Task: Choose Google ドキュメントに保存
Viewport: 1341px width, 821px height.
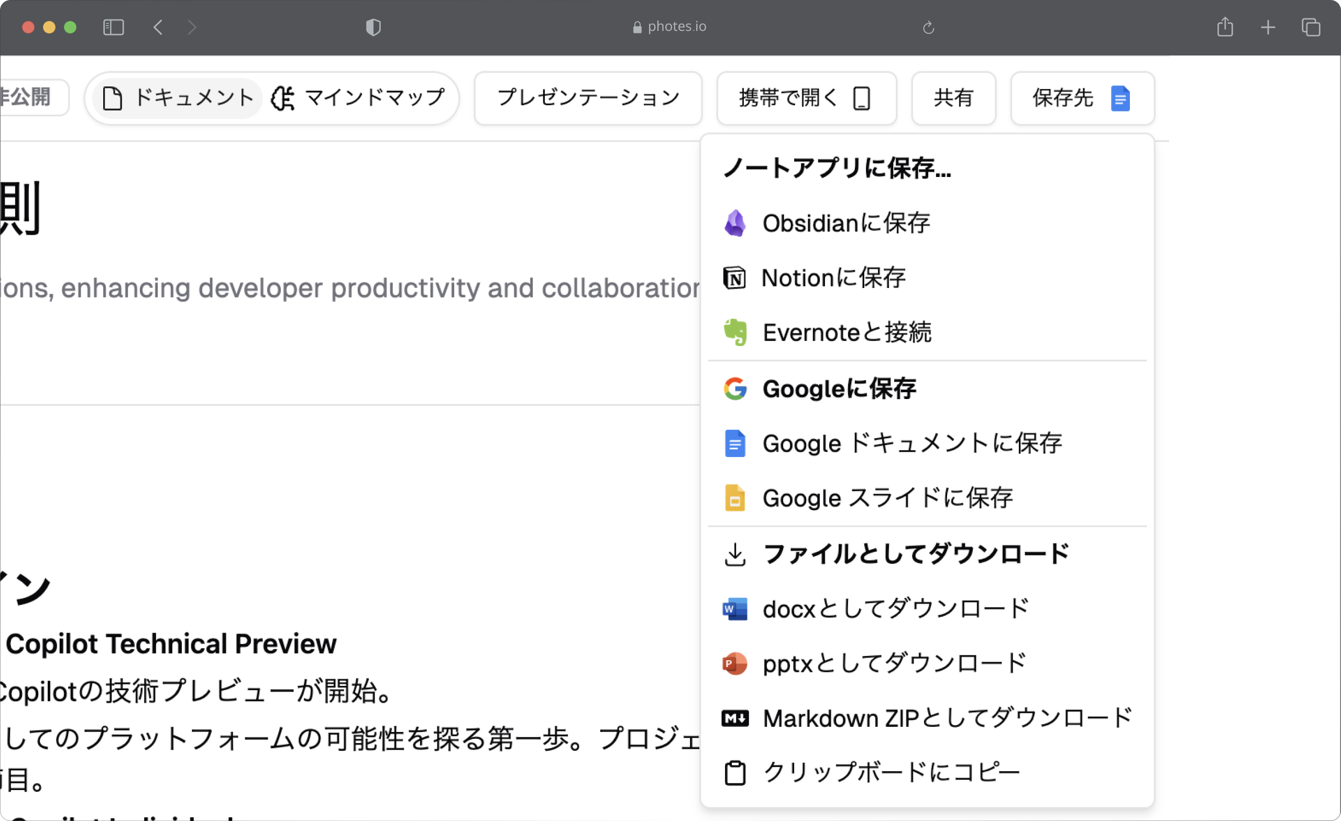Action: (x=927, y=443)
